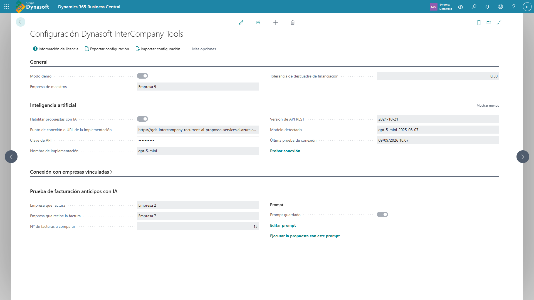Click Última prueba de conexión field
This screenshot has width=534, height=300.
(438, 140)
